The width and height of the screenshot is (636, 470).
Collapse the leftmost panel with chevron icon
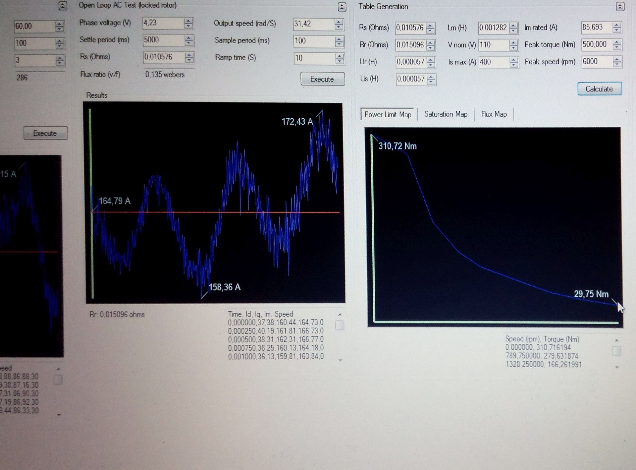[x=63, y=6]
